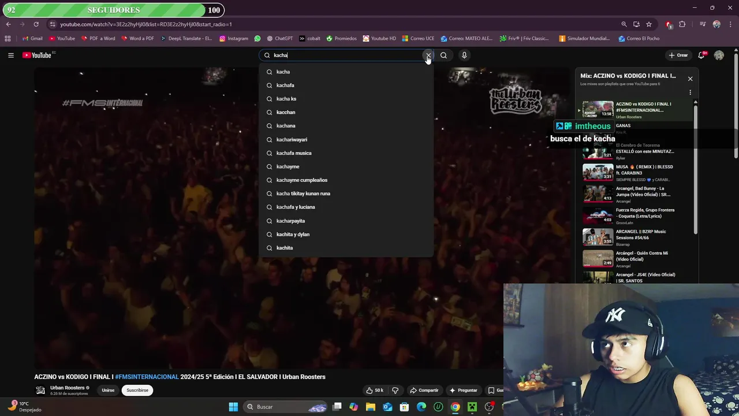Open the PDF a Word bookmark
The image size is (739, 416).
pos(98,39)
